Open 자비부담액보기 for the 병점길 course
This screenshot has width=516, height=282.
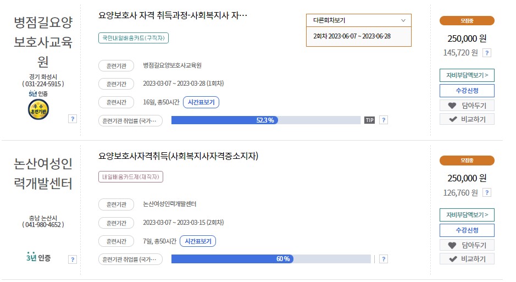[467, 75]
